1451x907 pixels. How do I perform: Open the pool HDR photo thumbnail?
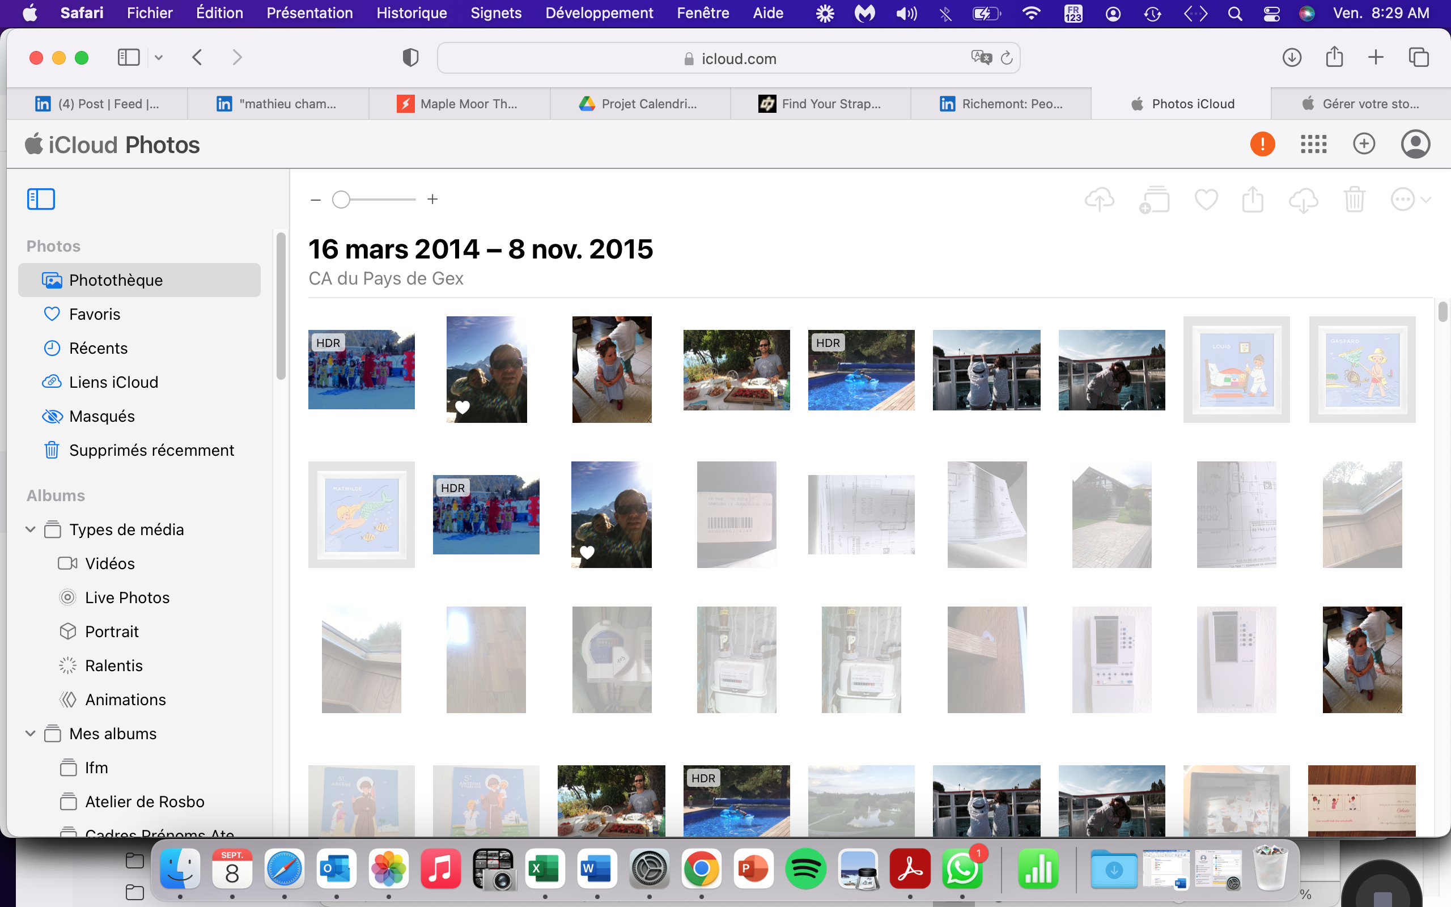[x=861, y=370]
